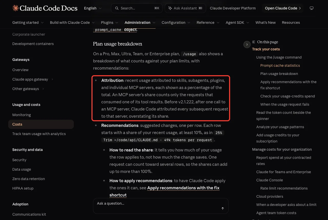
Task: Jump to Plan usage breakdown in outline
Action: click(279, 74)
